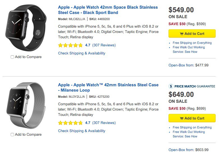Screen dimensions: 219x160
Task: Open the Milanese Loop product title link
Action: click(x=108, y=87)
